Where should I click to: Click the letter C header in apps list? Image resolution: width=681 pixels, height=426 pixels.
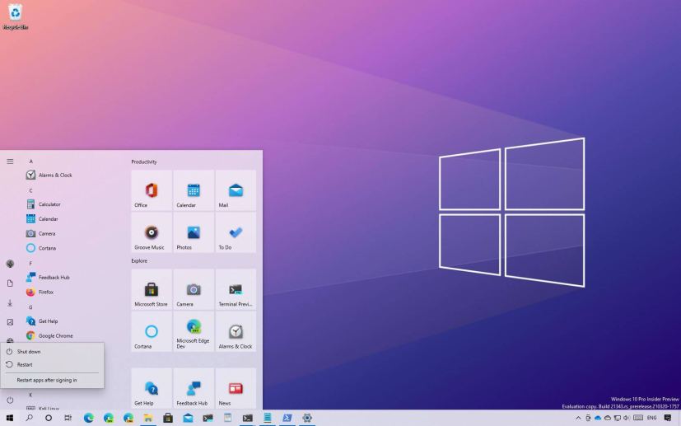click(30, 190)
